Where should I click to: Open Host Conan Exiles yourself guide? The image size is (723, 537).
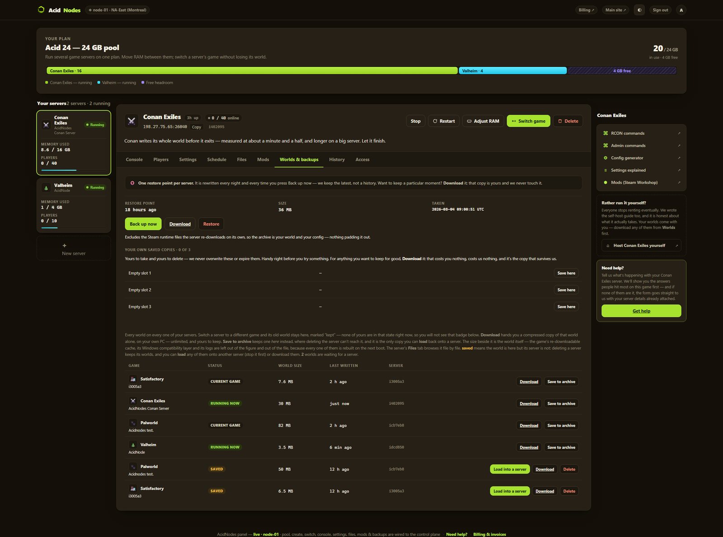tap(641, 246)
